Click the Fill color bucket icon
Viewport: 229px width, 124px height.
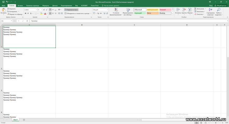pos(41,13)
